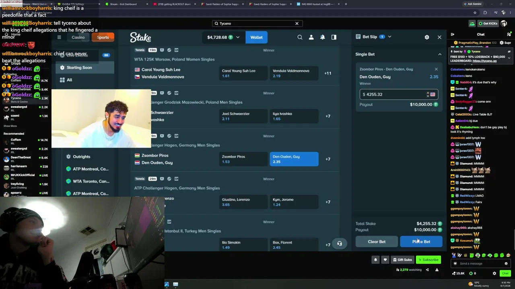Expand the pinned message chevron
The height and width of the screenshot is (289, 515).
[509, 58]
